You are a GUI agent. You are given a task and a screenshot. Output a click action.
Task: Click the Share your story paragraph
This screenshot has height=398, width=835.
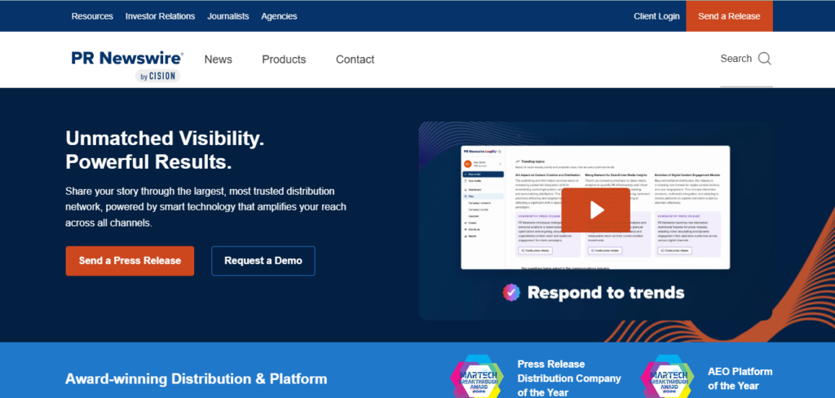(x=205, y=206)
